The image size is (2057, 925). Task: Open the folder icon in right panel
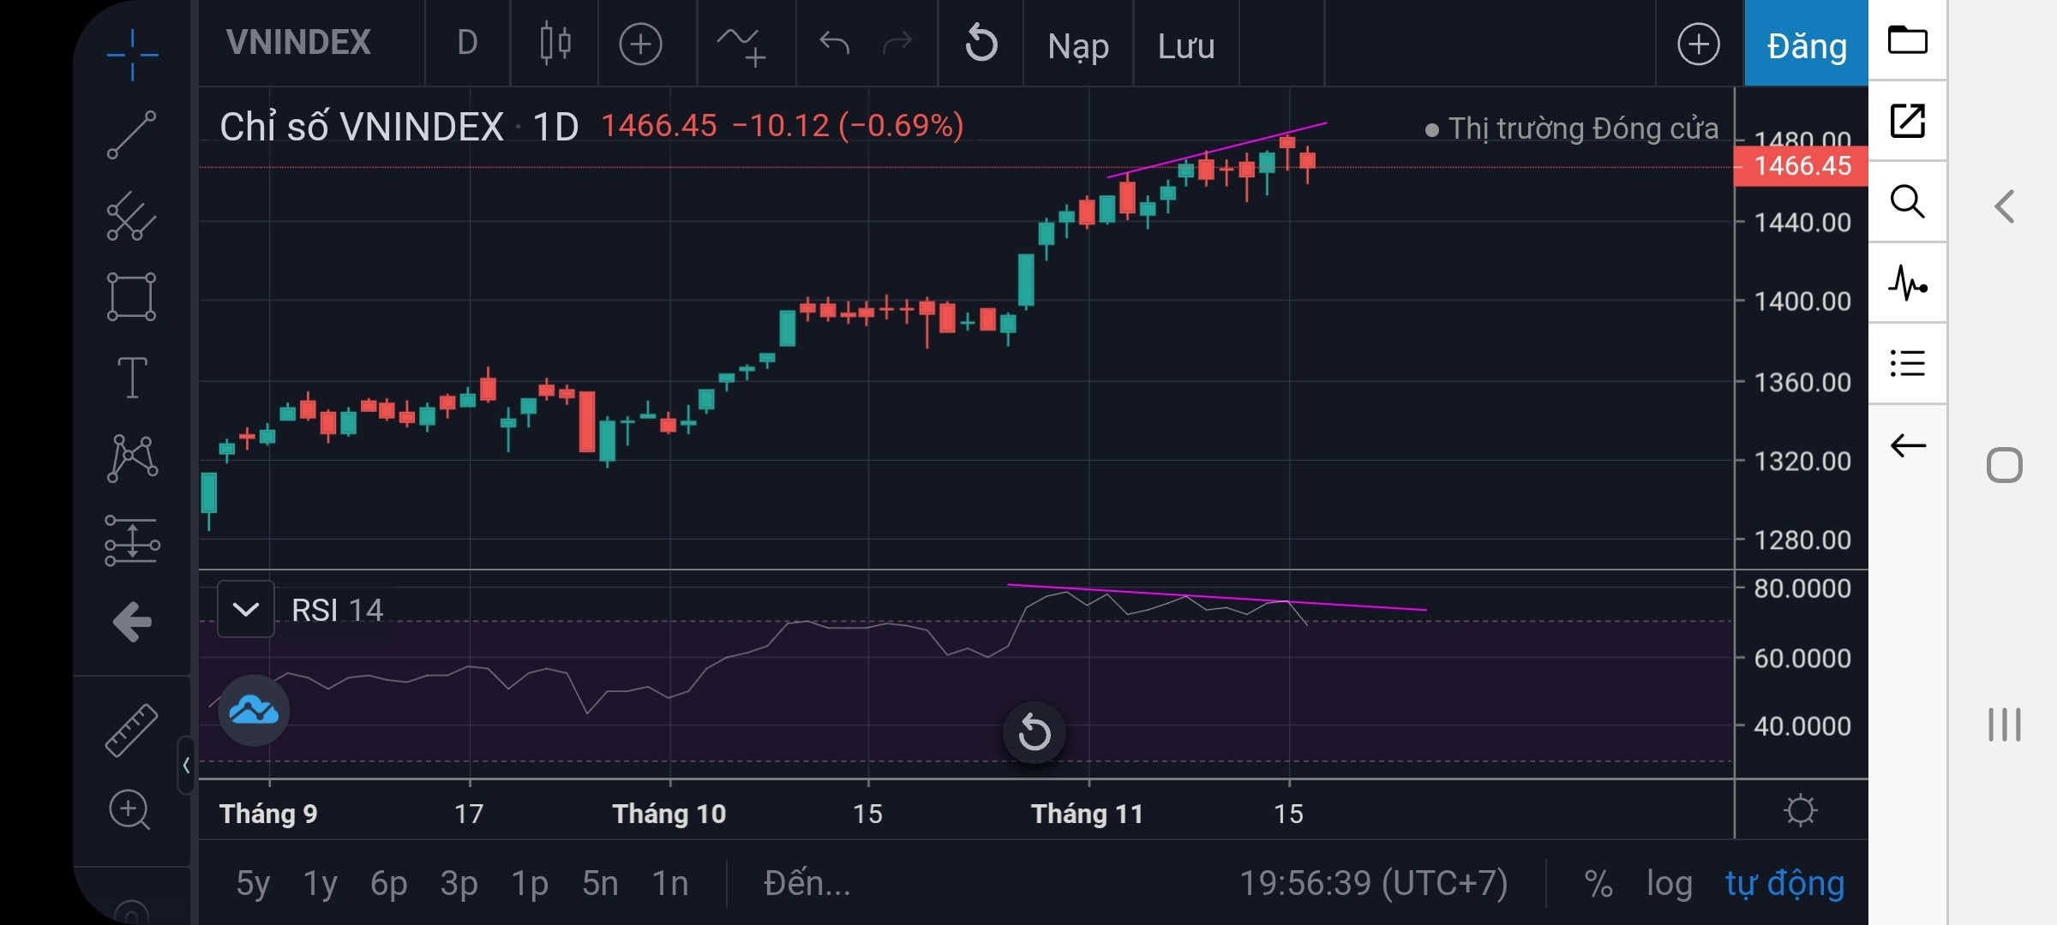click(x=1908, y=39)
